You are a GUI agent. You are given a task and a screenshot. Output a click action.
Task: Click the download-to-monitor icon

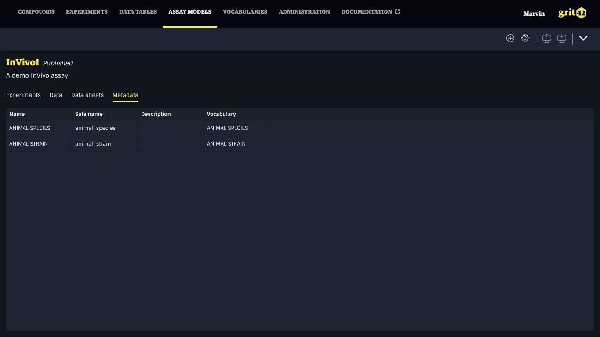click(x=562, y=38)
